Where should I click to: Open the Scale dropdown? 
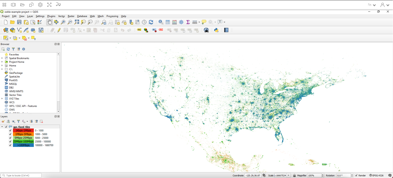coord(288,175)
